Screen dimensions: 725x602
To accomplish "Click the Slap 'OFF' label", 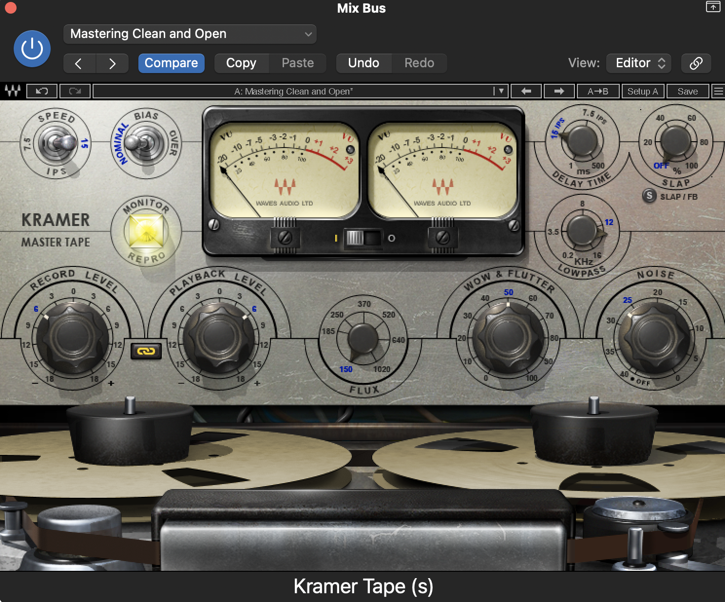I will click(661, 166).
